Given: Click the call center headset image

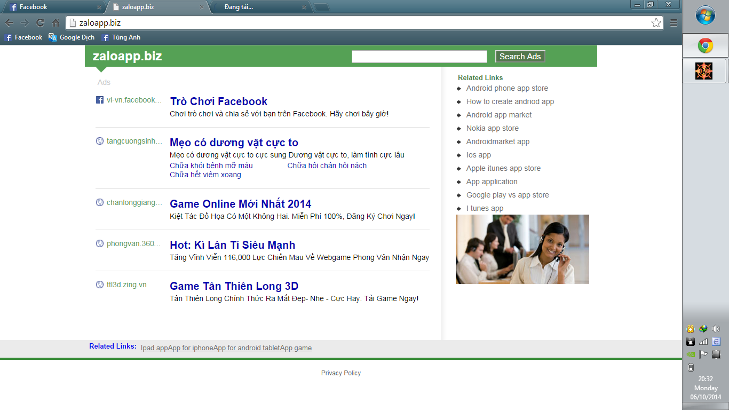Looking at the screenshot, I should pyautogui.click(x=522, y=249).
